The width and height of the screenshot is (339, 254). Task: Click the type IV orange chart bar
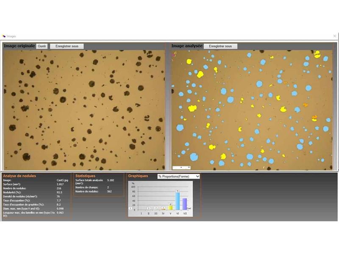[163, 209]
